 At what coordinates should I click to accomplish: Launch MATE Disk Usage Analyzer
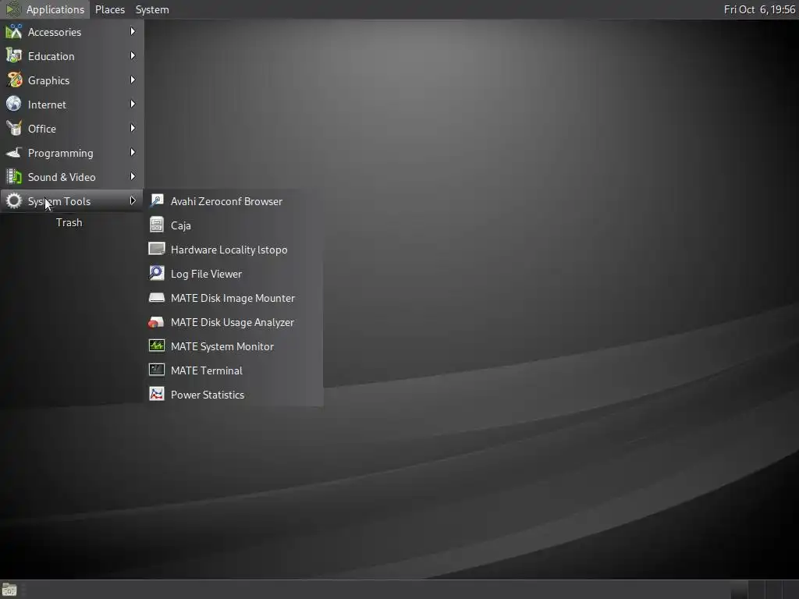[234, 322]
